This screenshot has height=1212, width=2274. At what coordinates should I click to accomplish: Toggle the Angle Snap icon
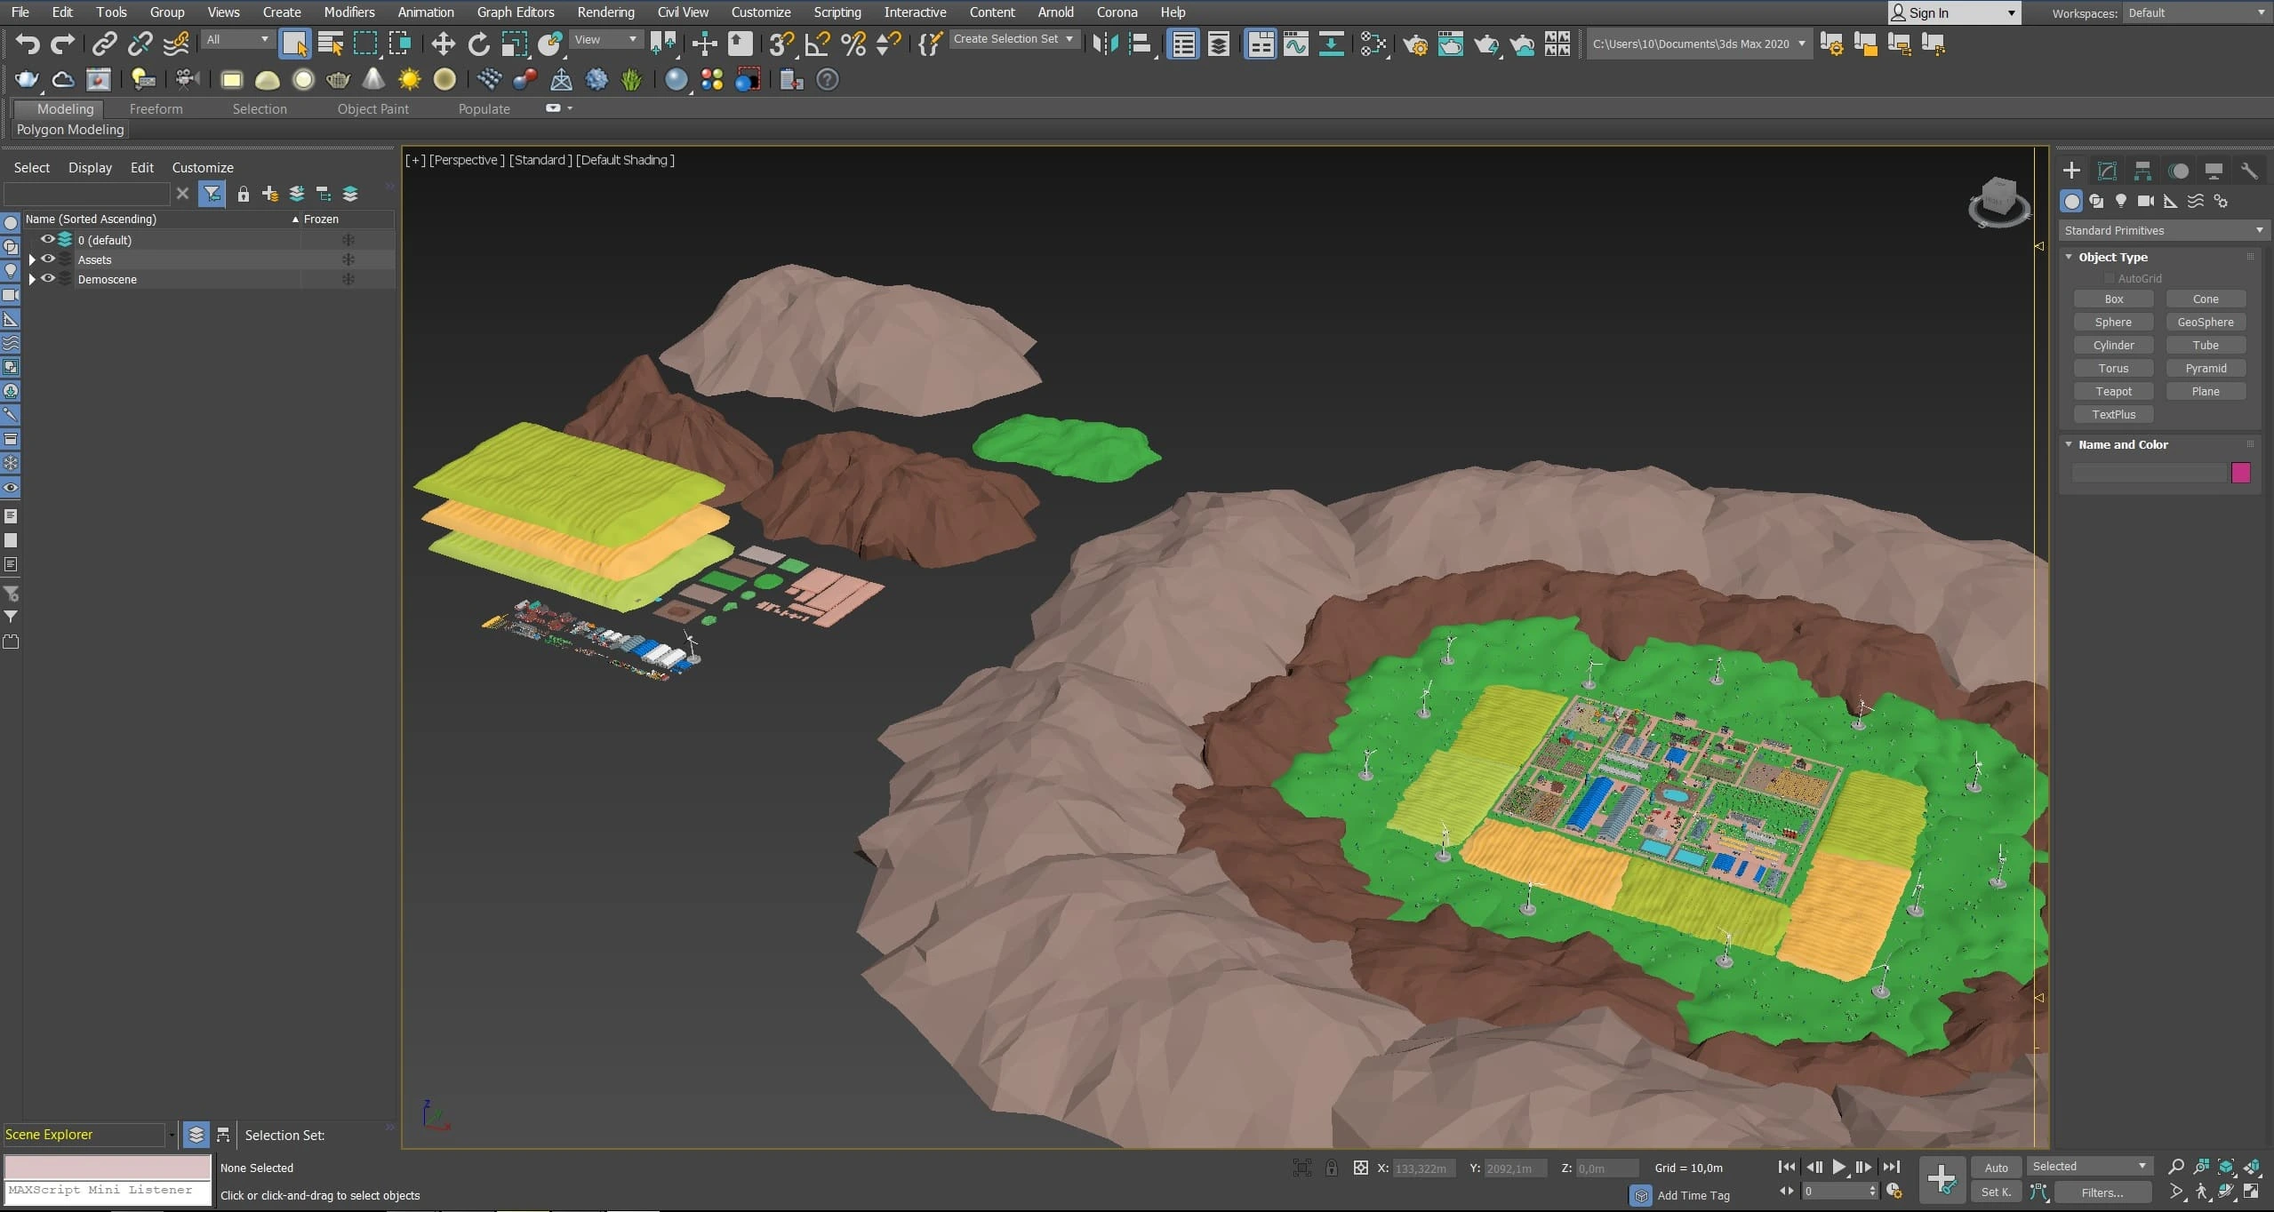tap(817, 44)
